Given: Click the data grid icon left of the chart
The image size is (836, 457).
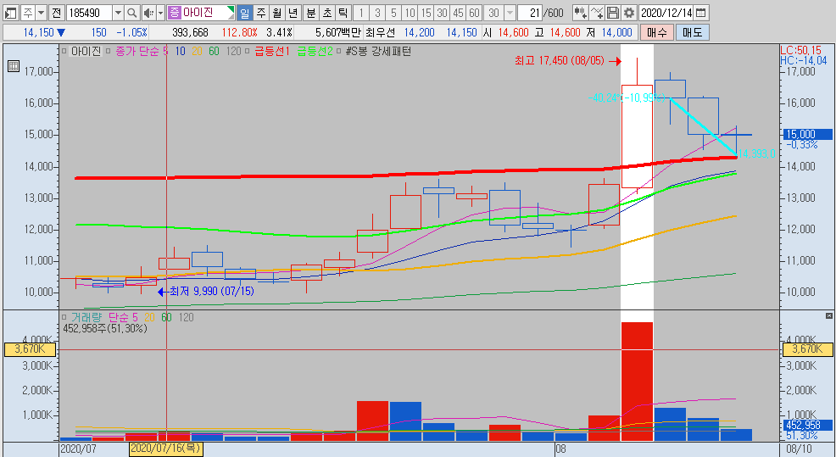Looking at the screenshot, I should point(14,66).
